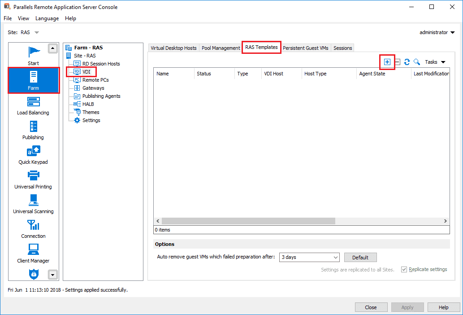463x315 pixels.
Task: Select Remote PCs in tree
Action: [x=91, y=80]
